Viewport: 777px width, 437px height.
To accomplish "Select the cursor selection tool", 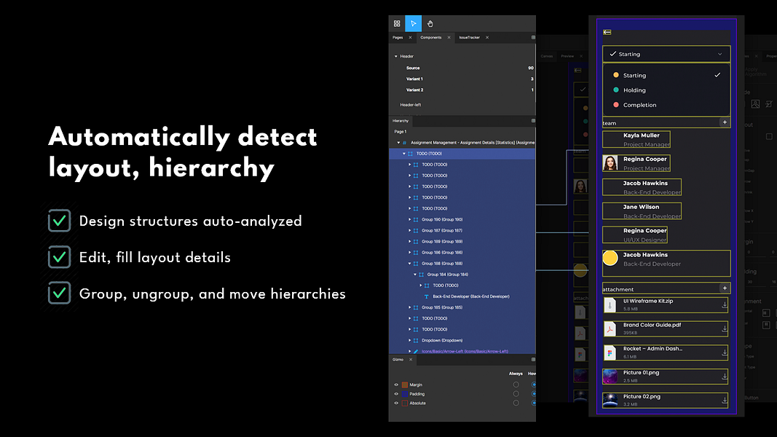I will [414, 23].
